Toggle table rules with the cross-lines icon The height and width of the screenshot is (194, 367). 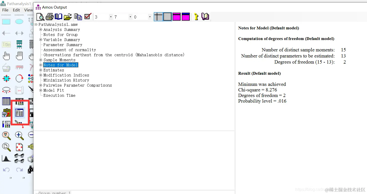pos(158,17)
